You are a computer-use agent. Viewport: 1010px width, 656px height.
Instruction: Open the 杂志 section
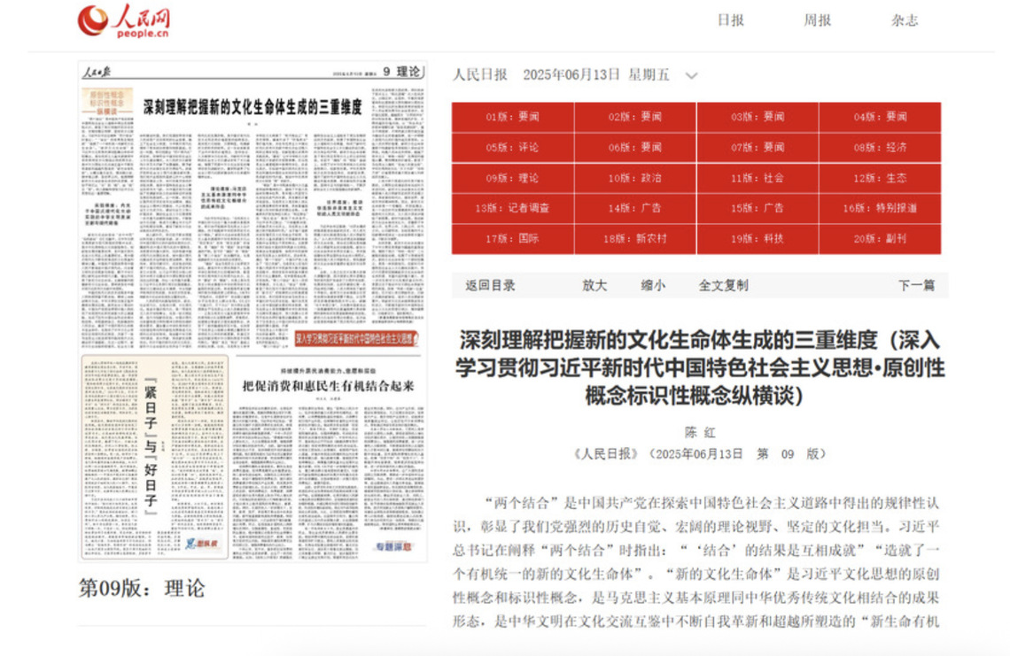tap(904, 20)
